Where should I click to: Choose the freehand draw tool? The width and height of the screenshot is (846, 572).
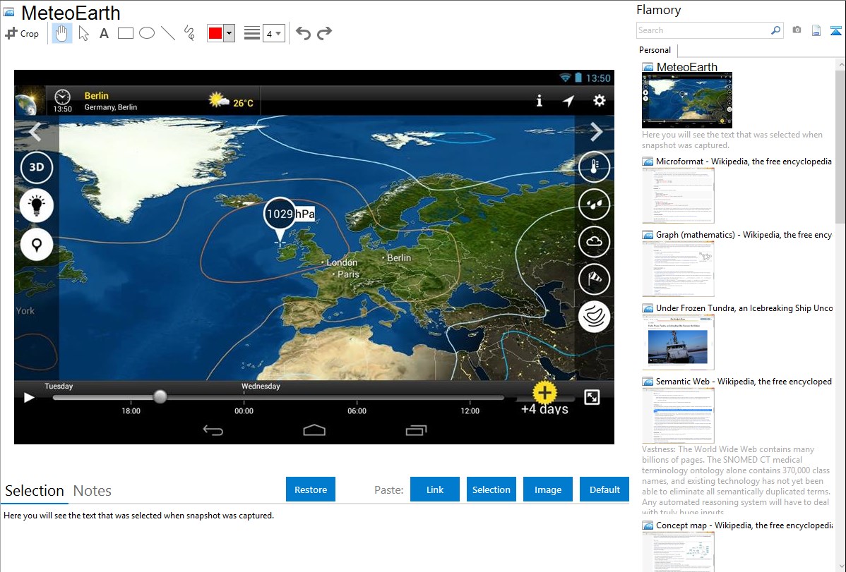click(x=189, y=33)
